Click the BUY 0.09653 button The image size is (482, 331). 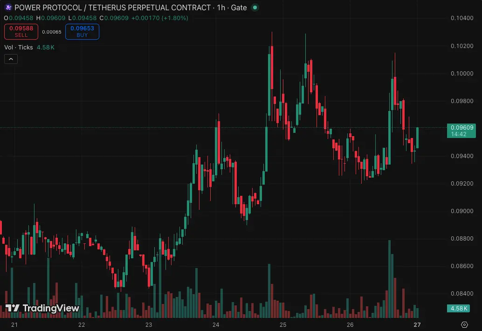[x=82, y=32]
